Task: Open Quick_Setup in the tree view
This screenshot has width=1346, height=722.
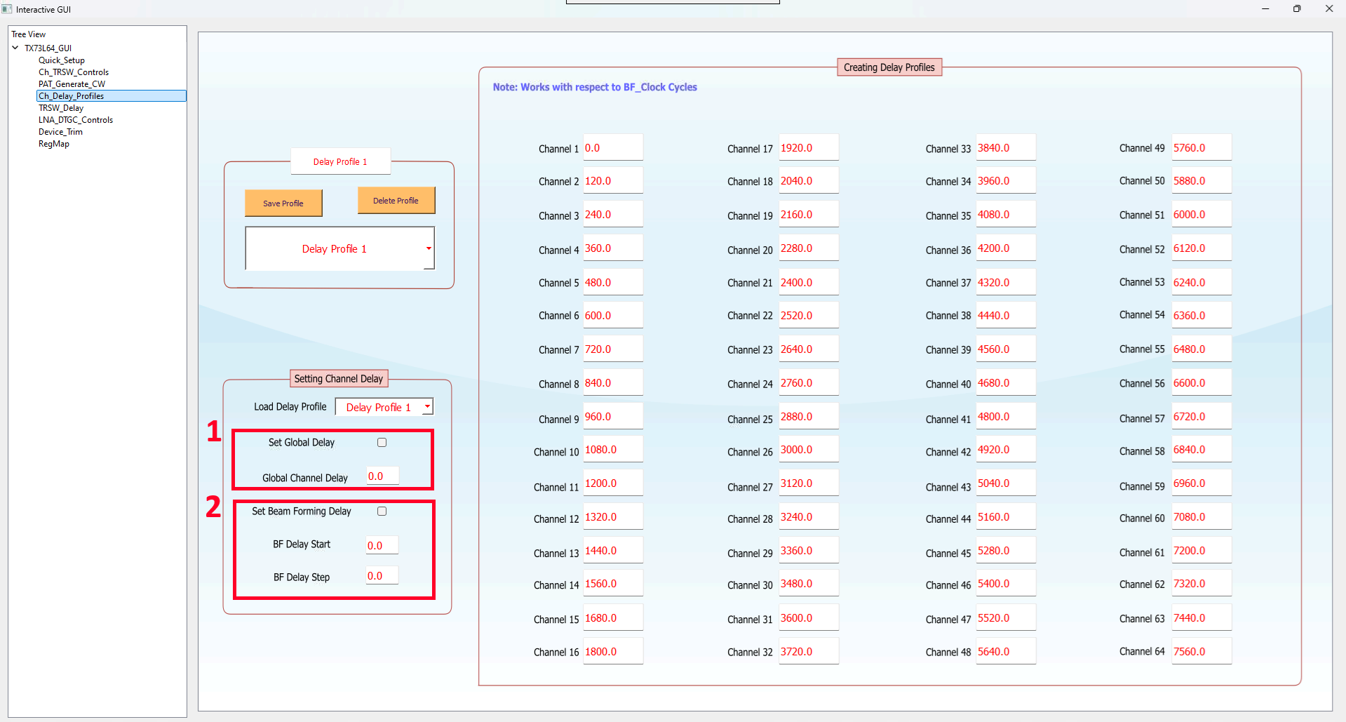Action: coord(61,60)
